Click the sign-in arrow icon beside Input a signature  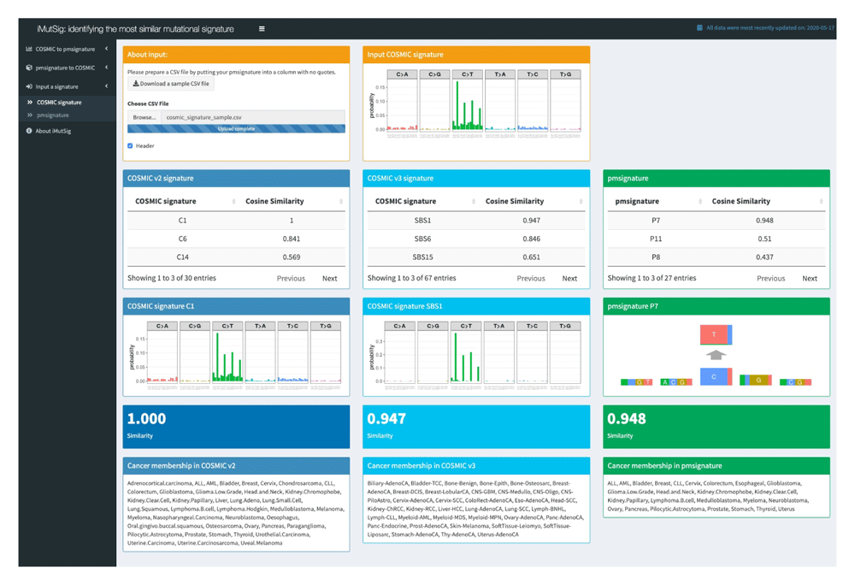click(29, 86)
